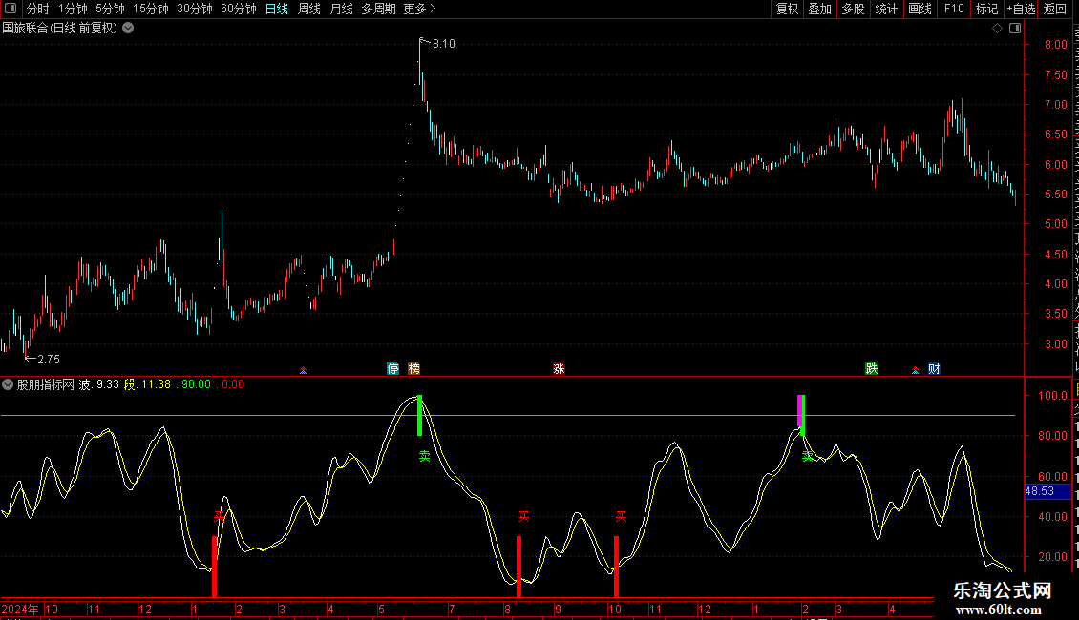1079x620 pixels.
Task: Click the 涨 info marker below chart
Action: pyautogui.click(x=559, y=369)
